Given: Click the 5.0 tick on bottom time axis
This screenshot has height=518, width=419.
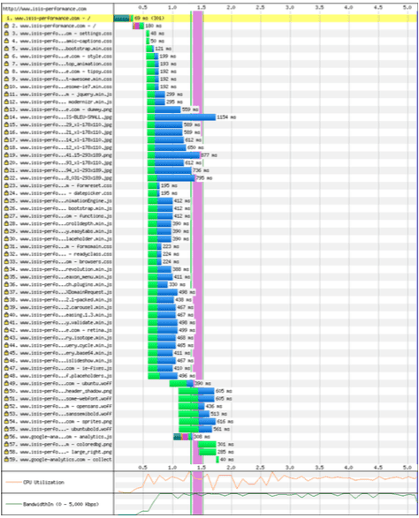Looking at the screenshot, I should pos(408,468).
